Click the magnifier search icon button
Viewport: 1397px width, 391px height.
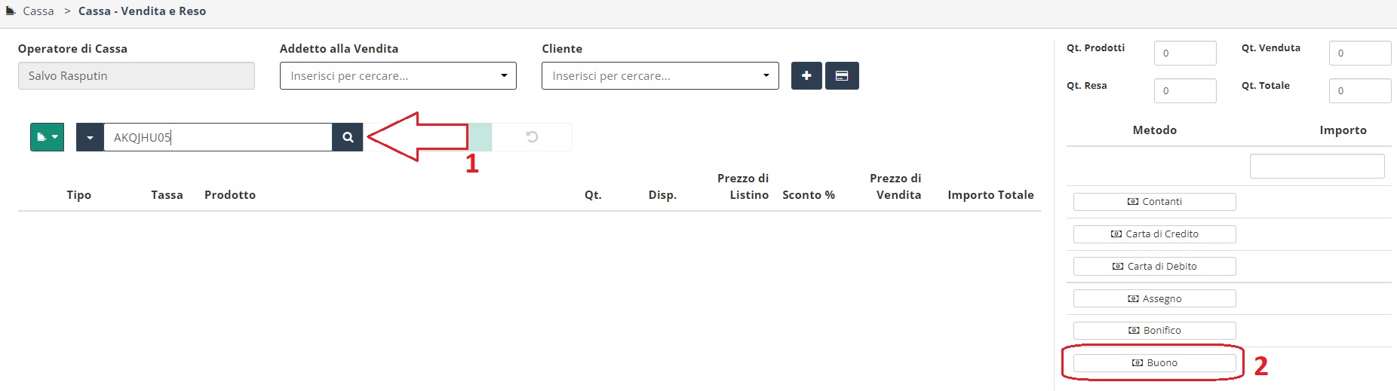tap(348, 137)
